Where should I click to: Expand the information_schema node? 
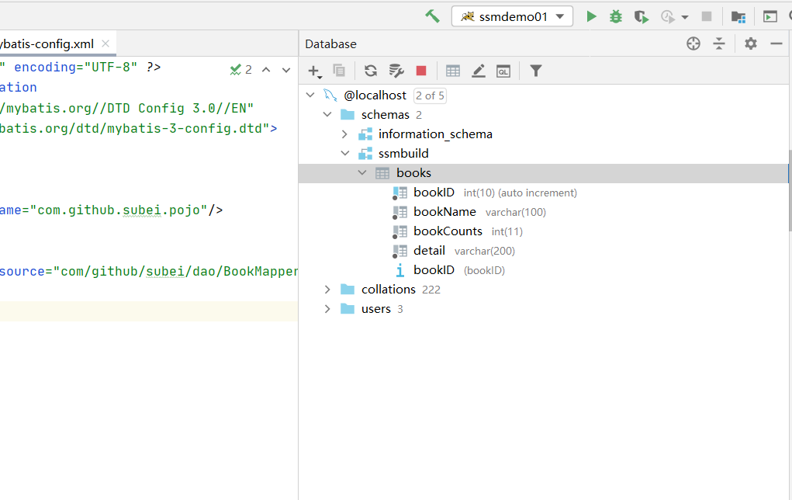coord(345,134)
